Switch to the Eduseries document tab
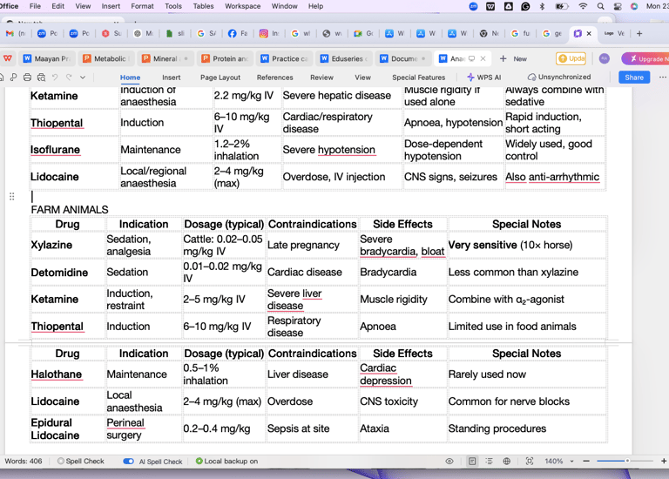The image size is (669, 479). point(344,59)
